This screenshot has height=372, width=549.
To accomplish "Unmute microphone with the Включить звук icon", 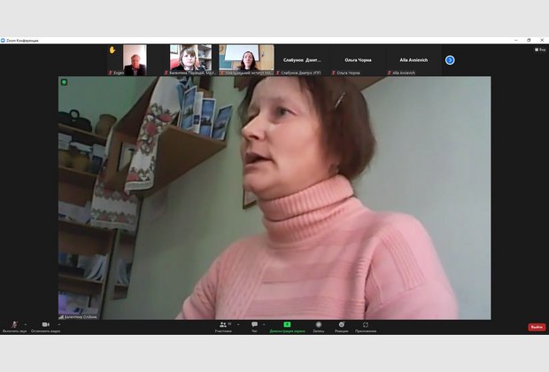I will [x=14, y=327].
